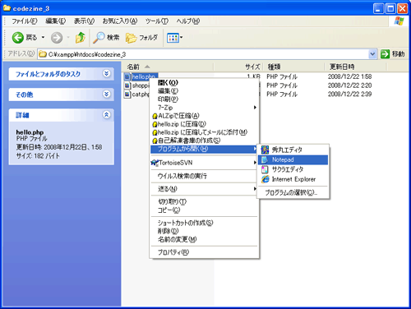This screenshot has height=309, width=411.
Task: Collapse the ファイルとフォルダのタスク panel
Action: tap(107, 73)
